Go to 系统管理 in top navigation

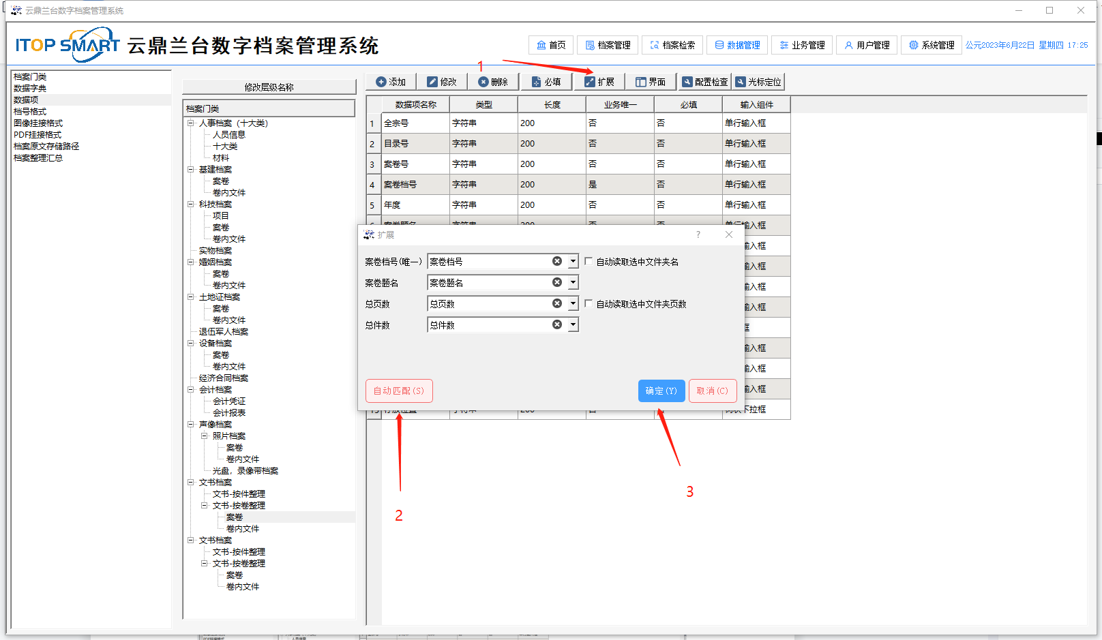(931, 45)
